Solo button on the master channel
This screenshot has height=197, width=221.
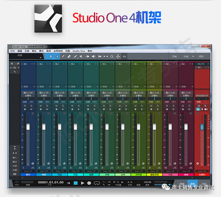coord(205,106)
